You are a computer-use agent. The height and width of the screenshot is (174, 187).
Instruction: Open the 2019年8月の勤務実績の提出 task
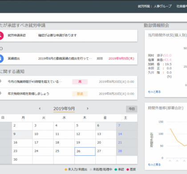[65, 58]
